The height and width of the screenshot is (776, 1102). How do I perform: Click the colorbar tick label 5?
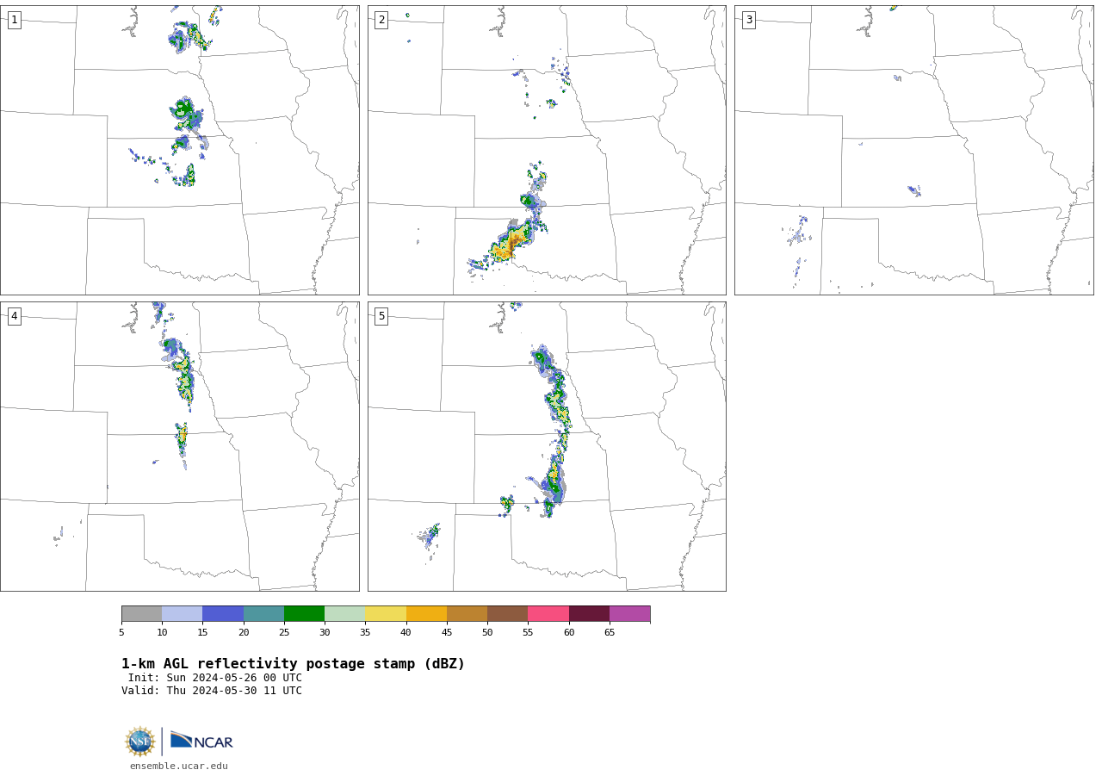point(121,633)
